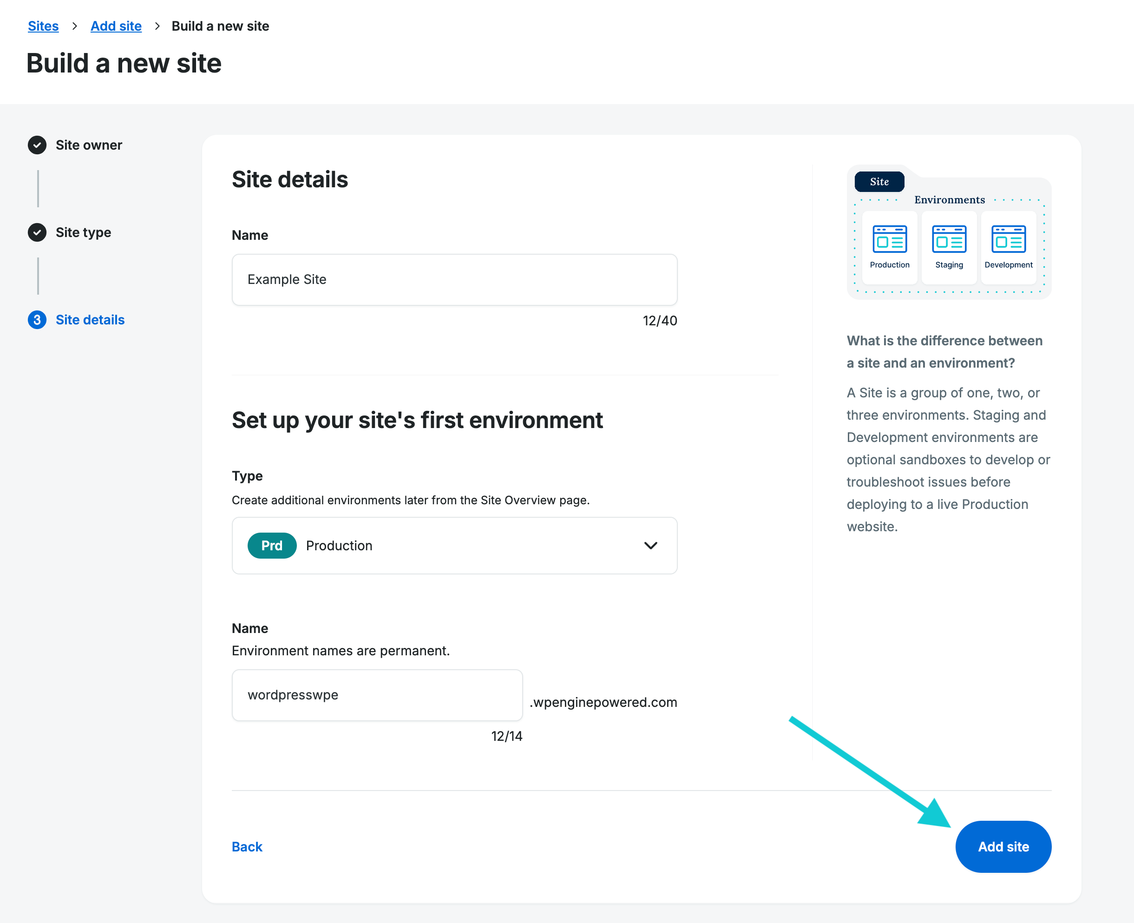Go to Site type step
Image resolution: width=1134 pixels, height=923 pixels.
pyautogui.click(x=84, y=232)
